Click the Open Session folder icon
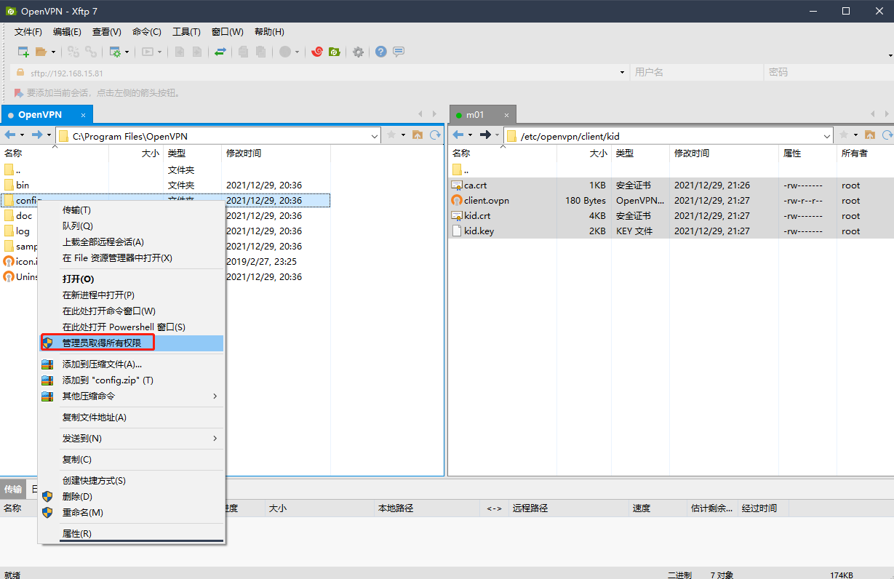 tap(41, 52)
